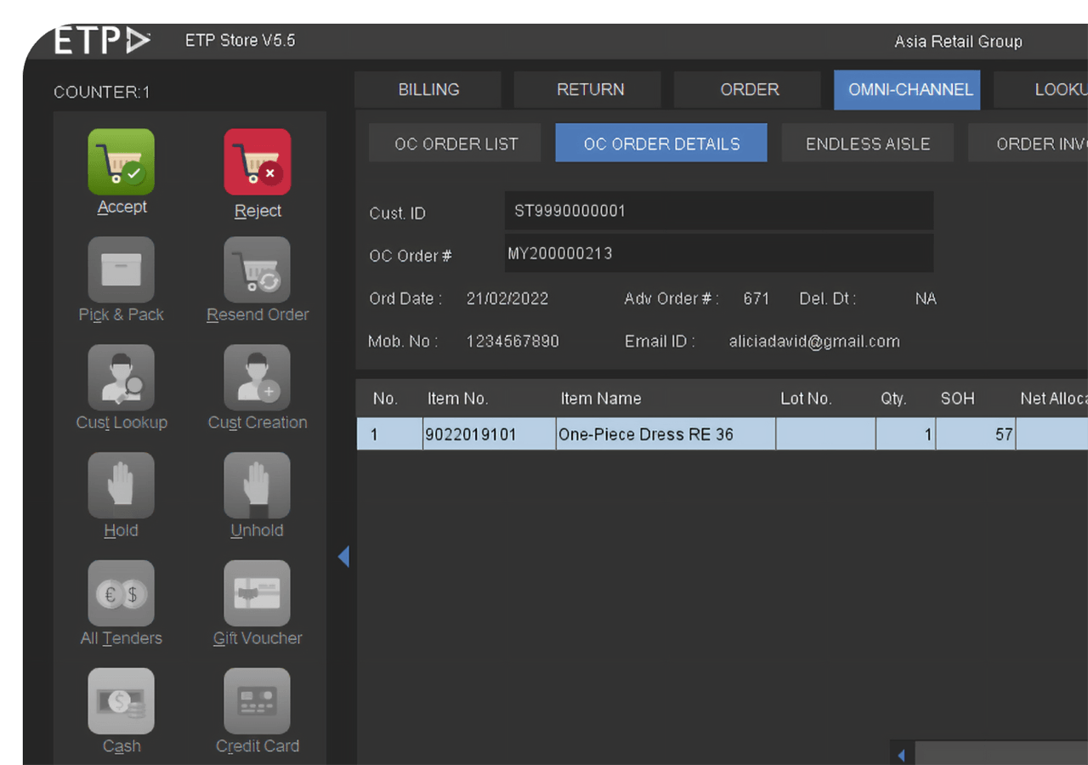Click left arrow of horizontal scrollbar
This screenshot has height=765, width=1088.
901,754
